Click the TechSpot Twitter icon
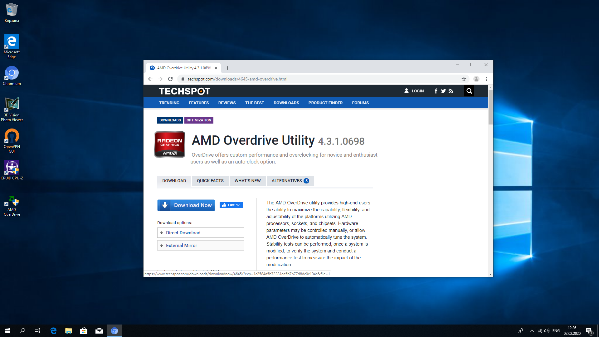 [x=443, y=91]
